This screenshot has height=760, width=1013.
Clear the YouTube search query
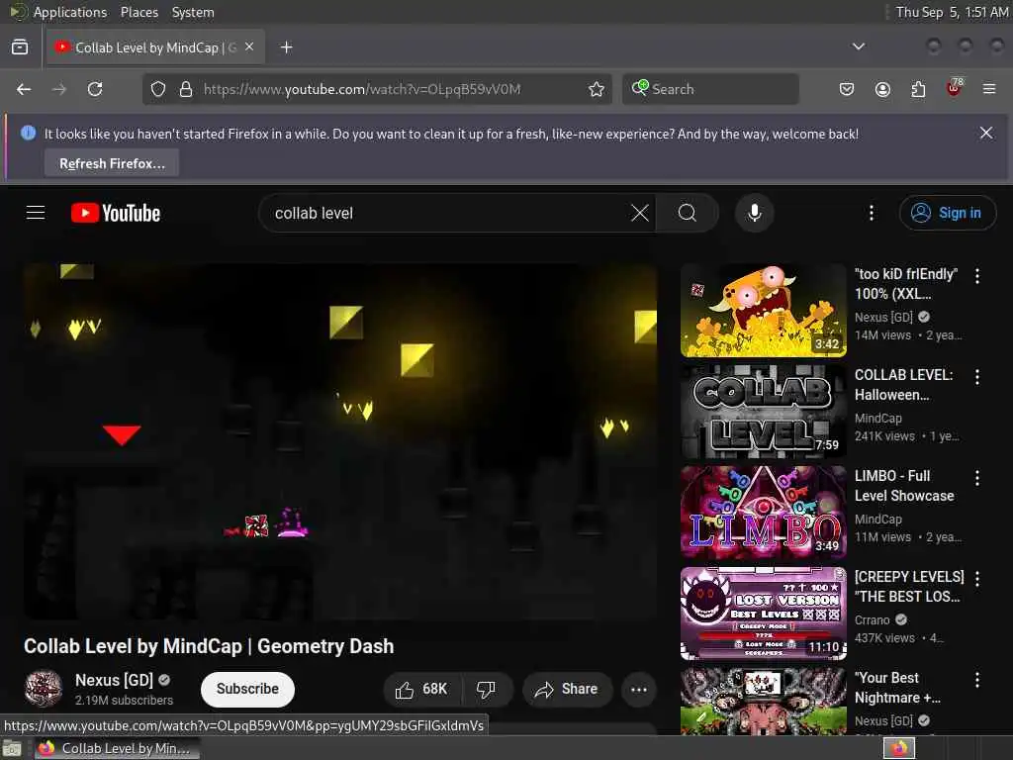tap(640, 213)
